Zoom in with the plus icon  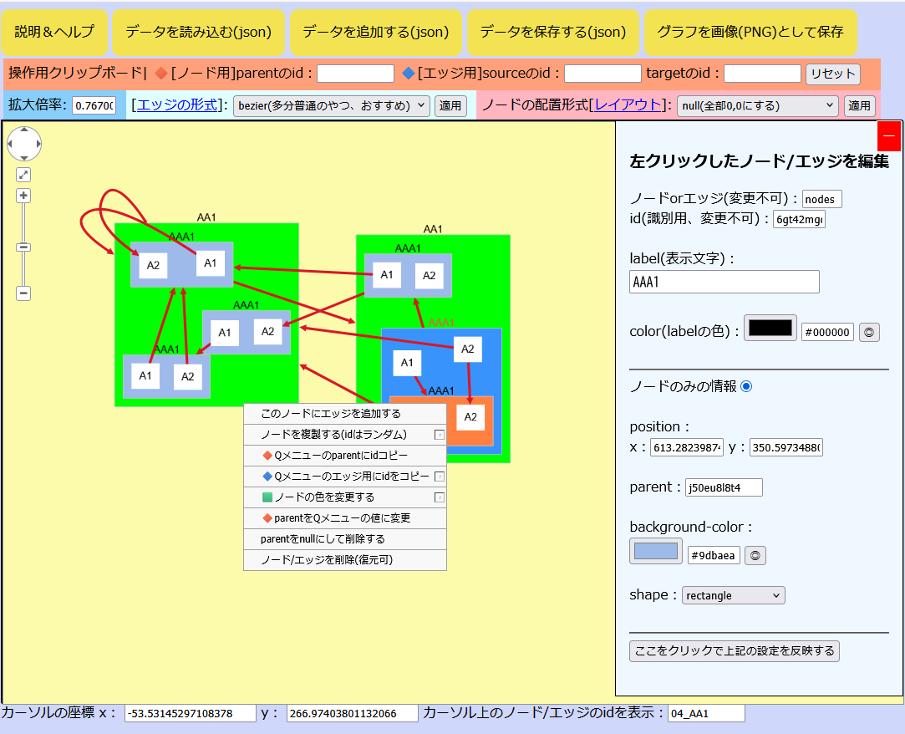point(23,195)
